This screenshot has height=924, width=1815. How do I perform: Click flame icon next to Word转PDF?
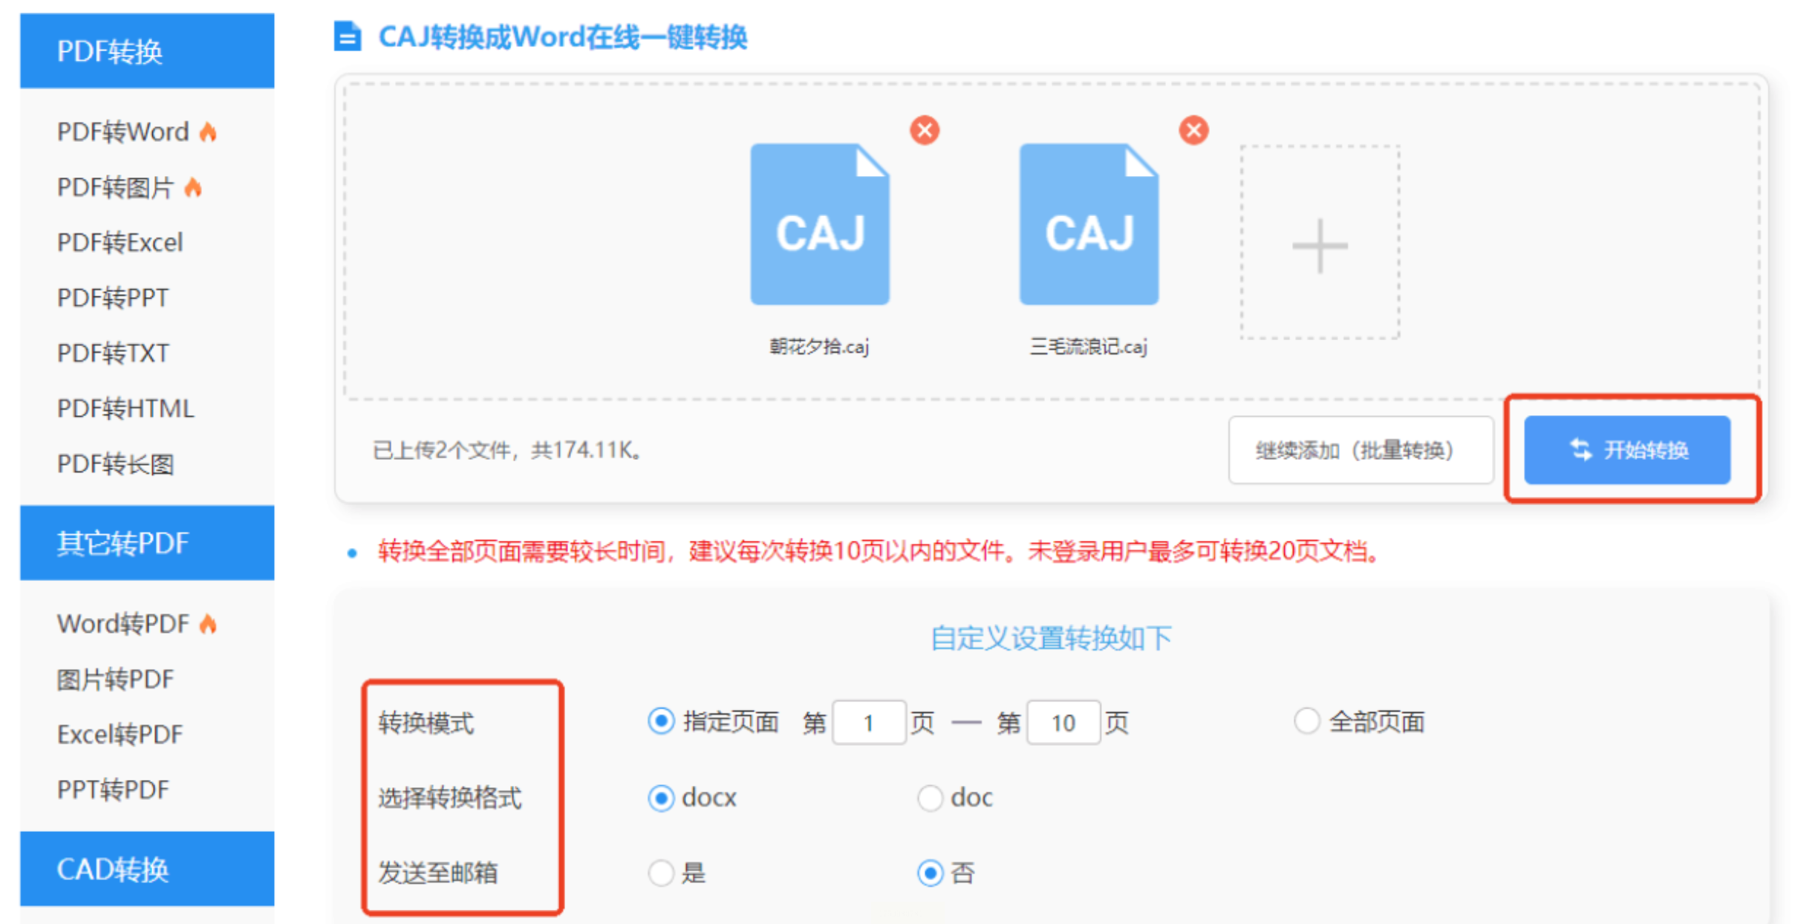tap(209, 624)
